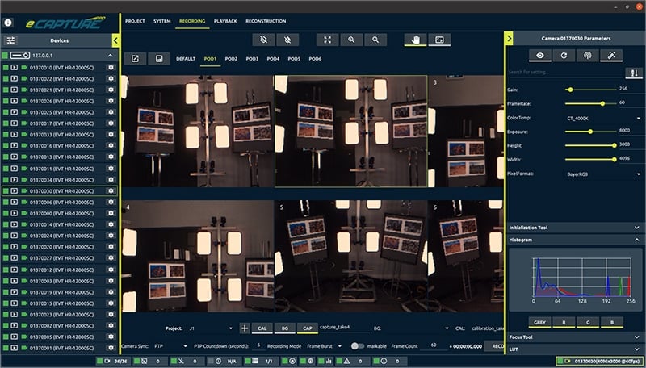The image size is (646, 368).
Task: Click the CAL capture type button
Action: tap(262, 328)
